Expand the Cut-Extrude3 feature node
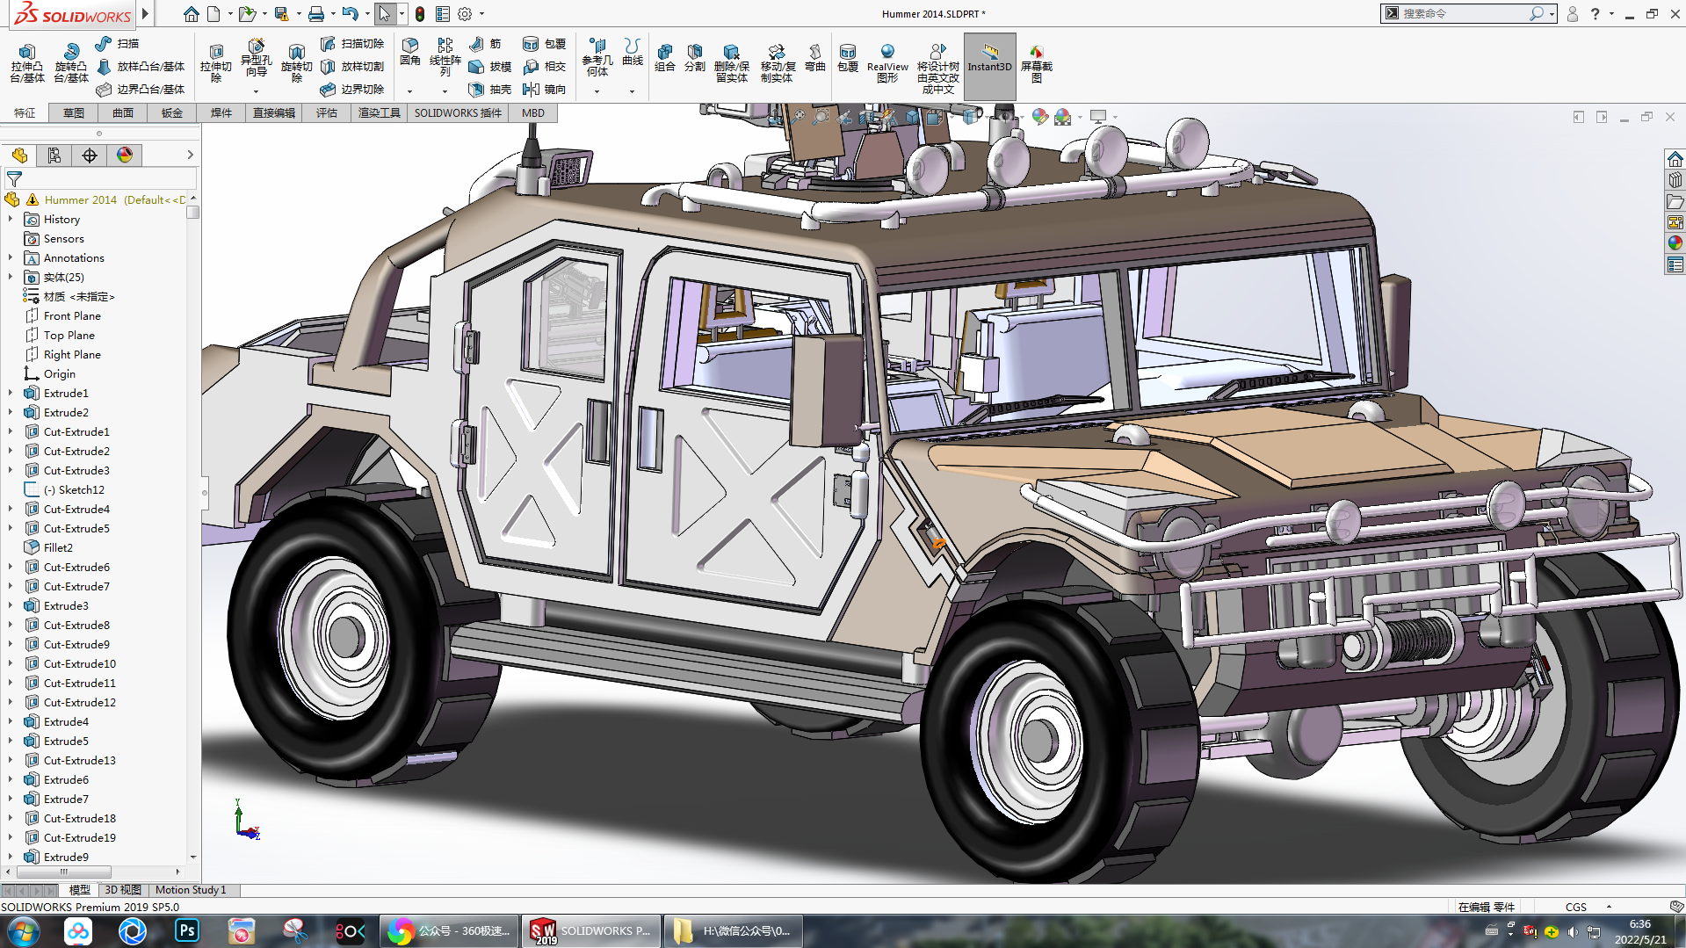The width and height of the screenshot is (1686, 948). click(x=11, y=470)
